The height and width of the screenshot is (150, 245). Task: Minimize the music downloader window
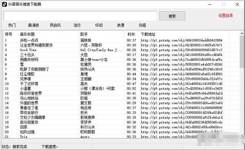tap(210, 4)
